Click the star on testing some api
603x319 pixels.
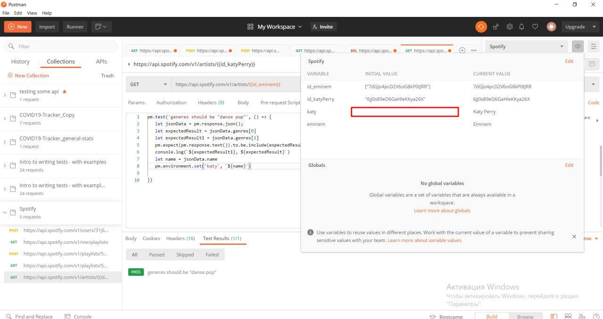click(65, 91)
